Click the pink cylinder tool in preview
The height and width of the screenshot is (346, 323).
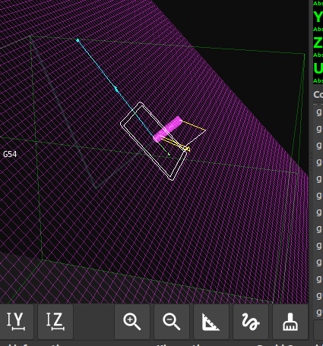coord(167,129)
